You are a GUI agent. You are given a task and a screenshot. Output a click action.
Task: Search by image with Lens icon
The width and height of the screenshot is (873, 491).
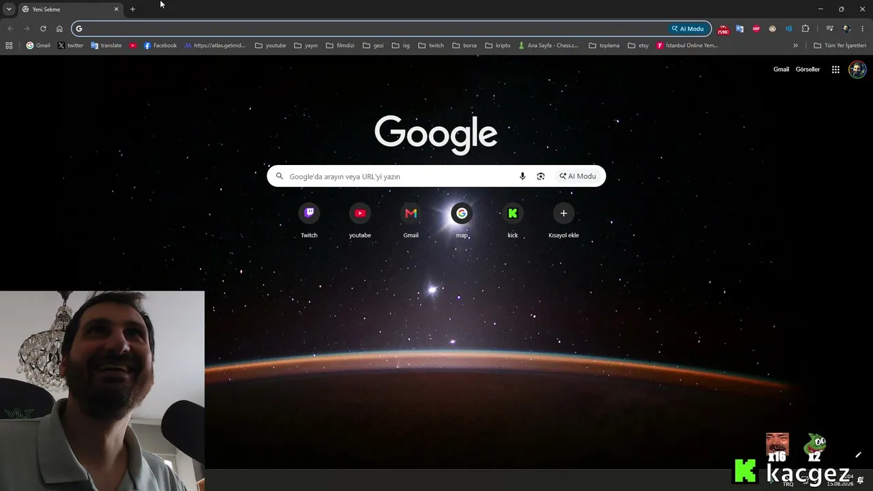pyautogui.click(x=541, y=176)
